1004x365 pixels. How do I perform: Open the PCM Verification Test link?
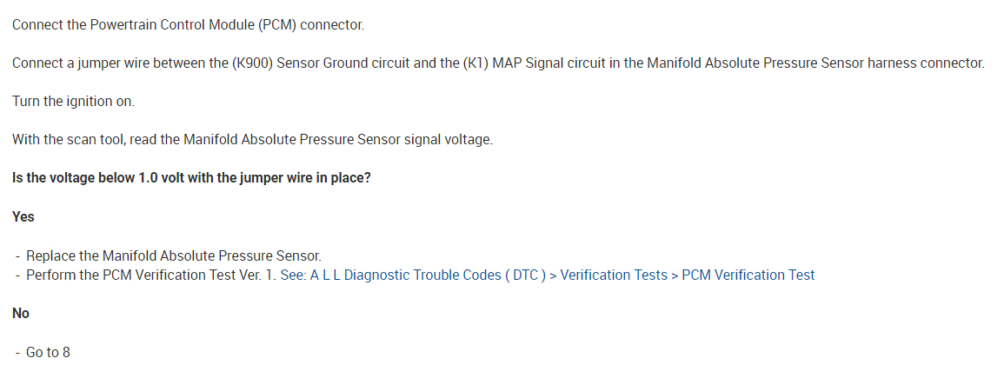(x=748, y=275)
